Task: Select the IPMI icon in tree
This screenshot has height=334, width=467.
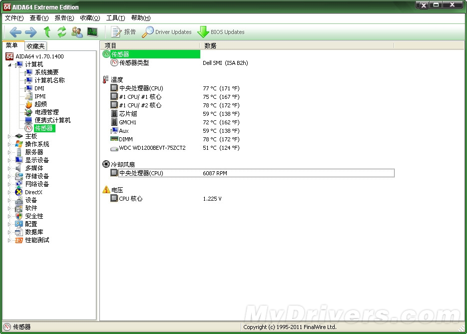Action: 28,96
